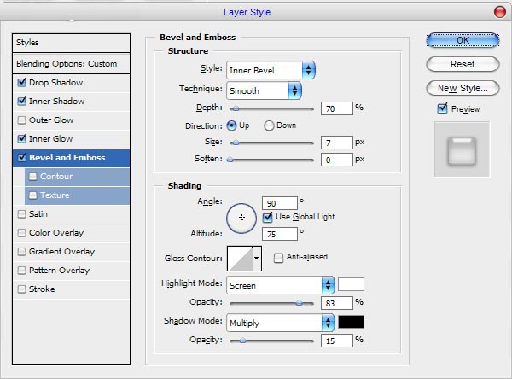Viewport: 512px width, 379px height.
Task: Select the Down direction radio button
Action: pyautogui.click(x=269, y=125)
